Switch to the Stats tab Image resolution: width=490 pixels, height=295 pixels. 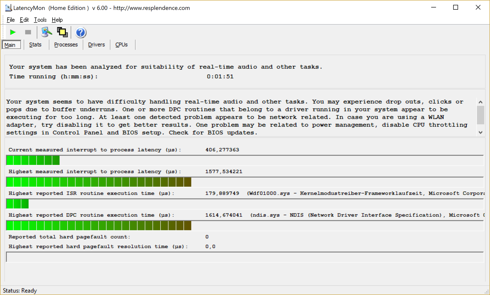pyautogui.click(x=35, y=45)
